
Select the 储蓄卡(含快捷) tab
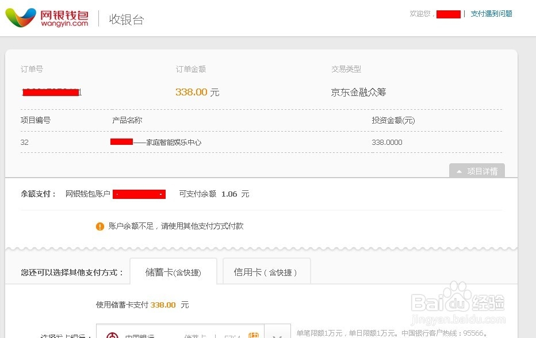pos(173,272)
